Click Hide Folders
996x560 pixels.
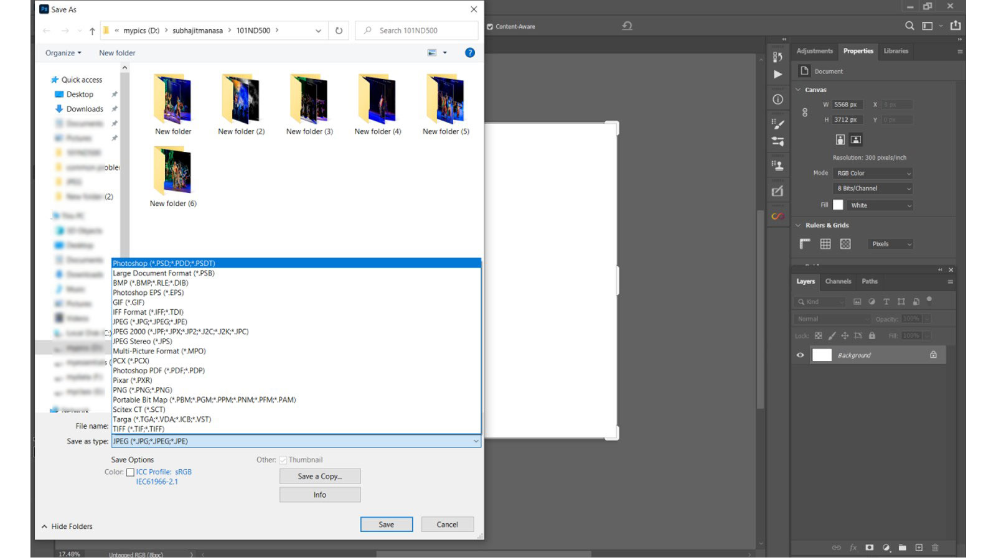coord(67,526)
